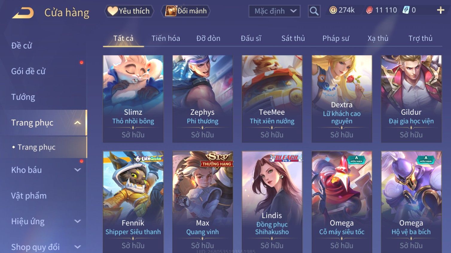Switch to the Sát thủ tab
This screenshot has width=451, height=253.
pos(293,38)
